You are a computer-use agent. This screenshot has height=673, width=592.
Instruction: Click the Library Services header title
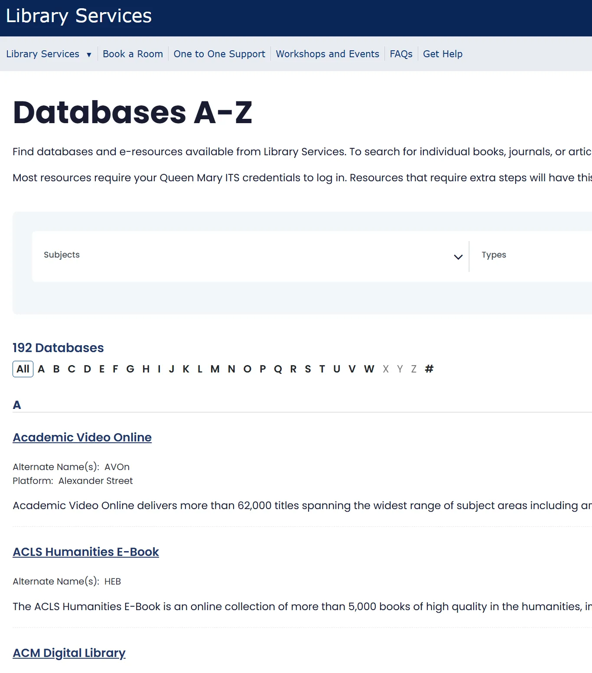[79, 16]
